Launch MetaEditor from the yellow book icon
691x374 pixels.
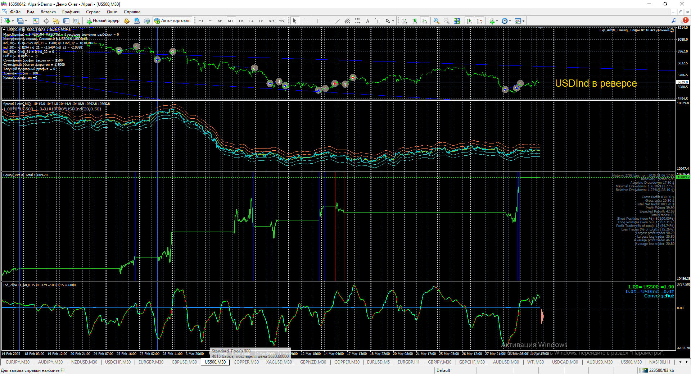coord(127,21)
